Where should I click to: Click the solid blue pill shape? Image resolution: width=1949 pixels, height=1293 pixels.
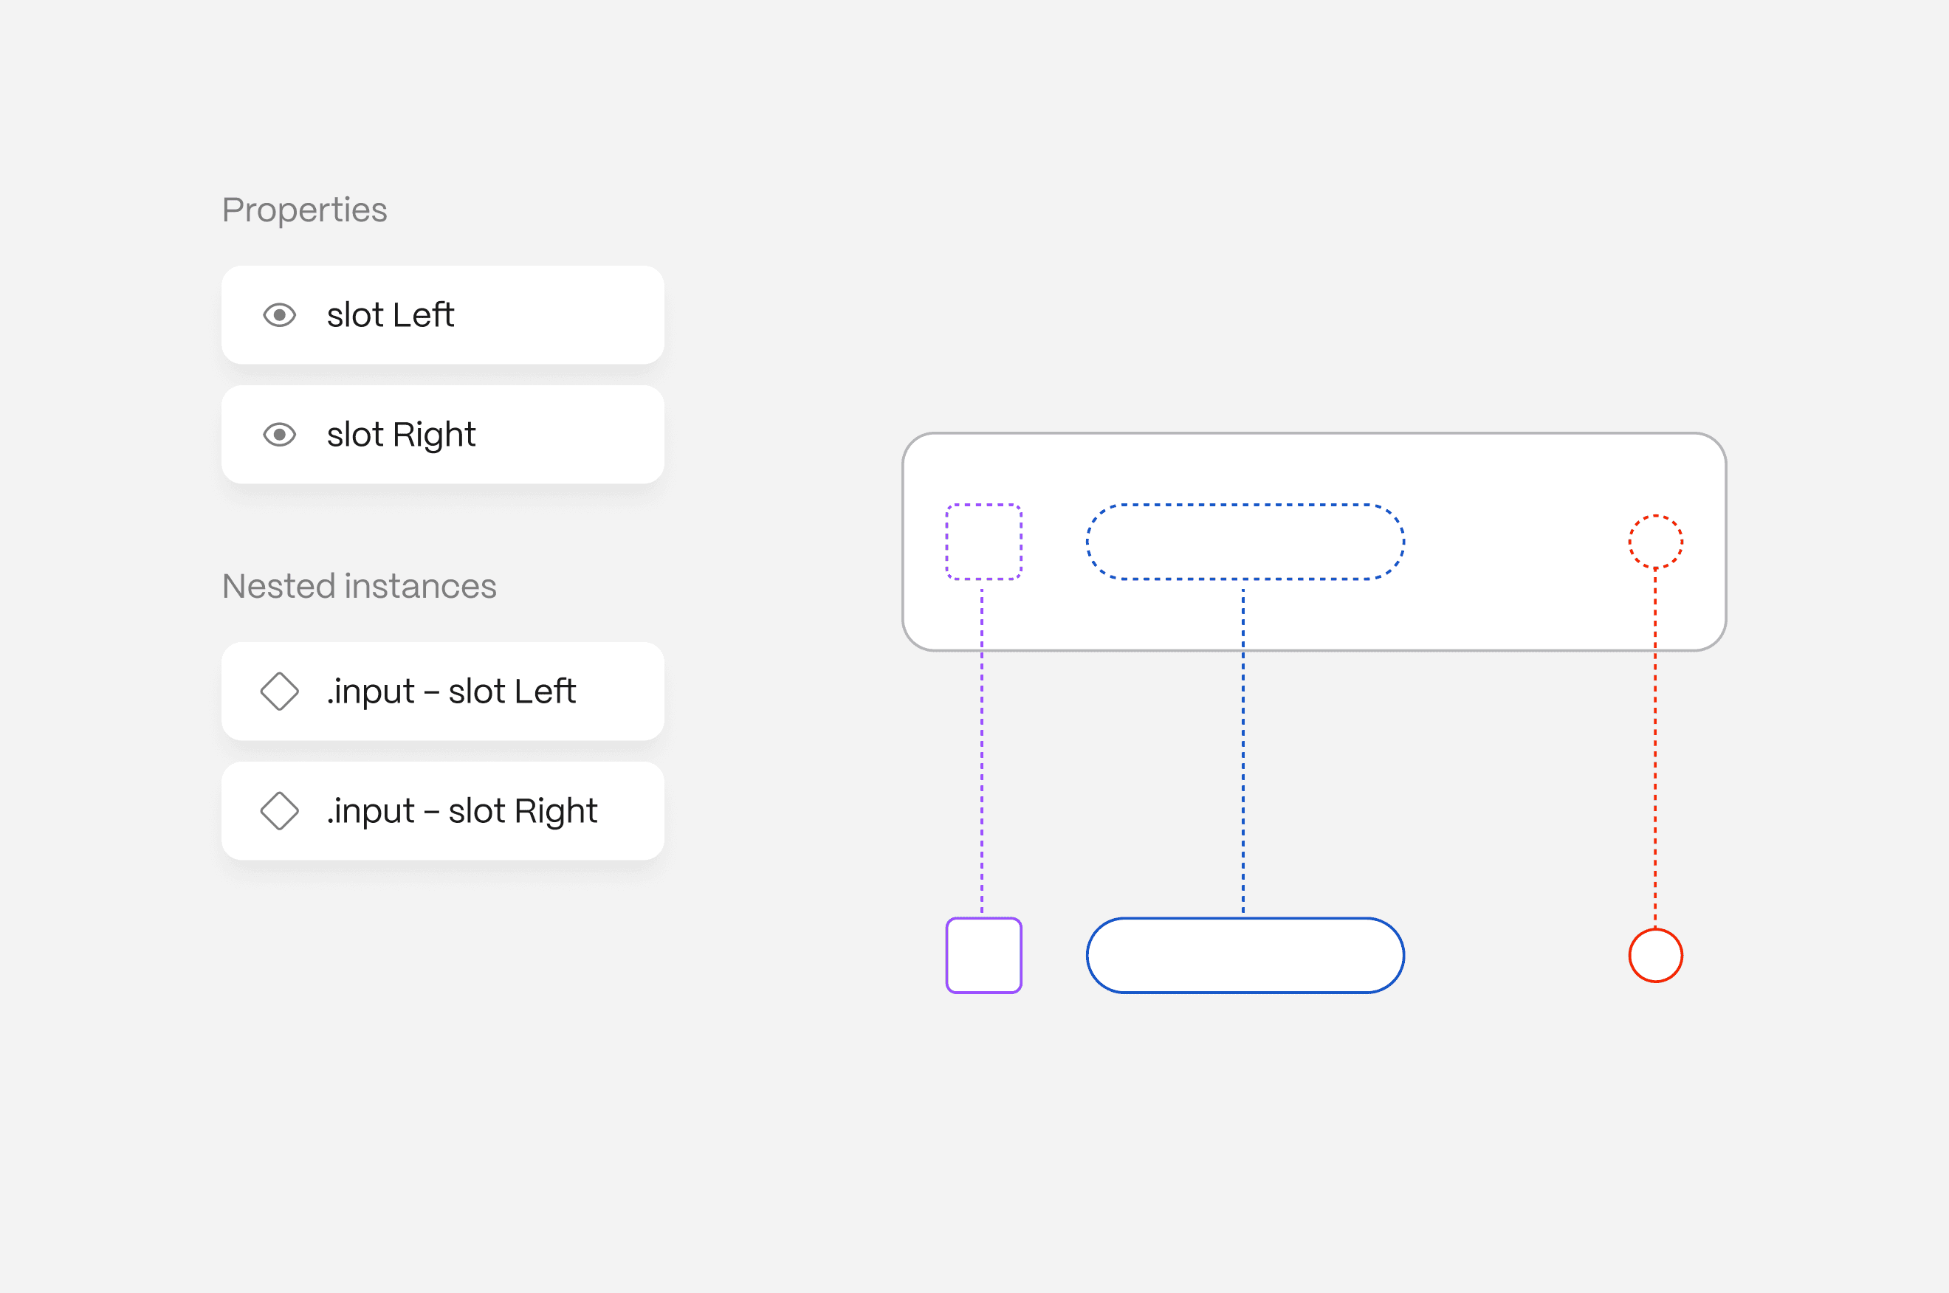[x=1245, y=955]
